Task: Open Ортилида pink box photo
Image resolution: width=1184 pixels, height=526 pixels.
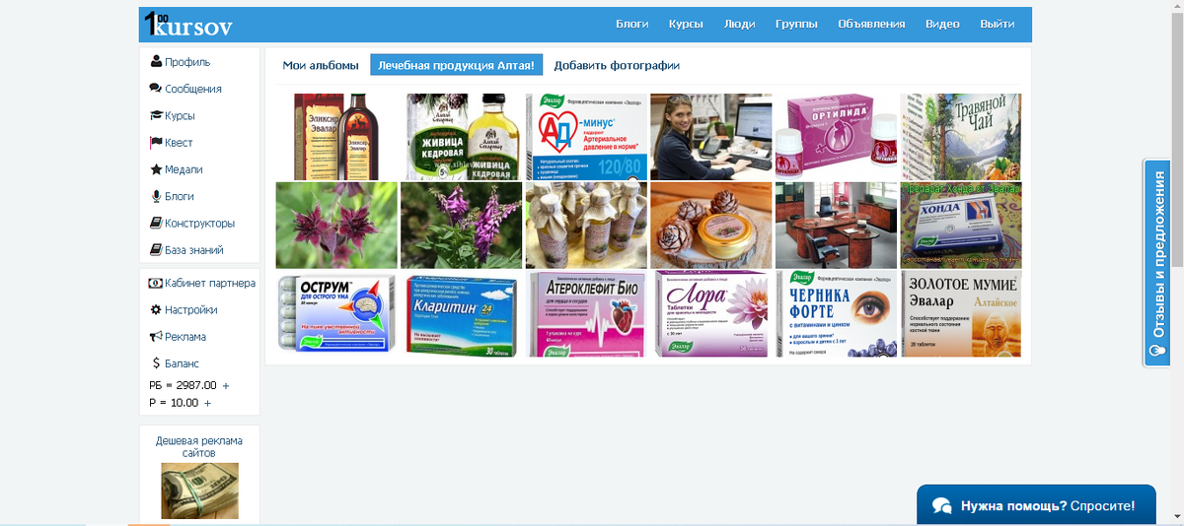Action: point(837,137)
